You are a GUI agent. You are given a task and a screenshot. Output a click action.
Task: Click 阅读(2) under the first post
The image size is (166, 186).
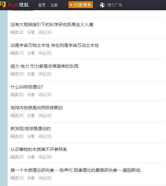[17, 32]
